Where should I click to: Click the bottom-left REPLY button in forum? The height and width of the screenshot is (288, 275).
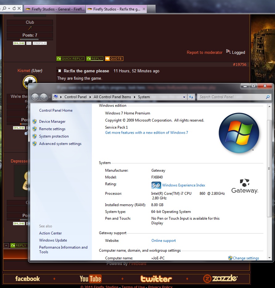click(x=19, y=246)
